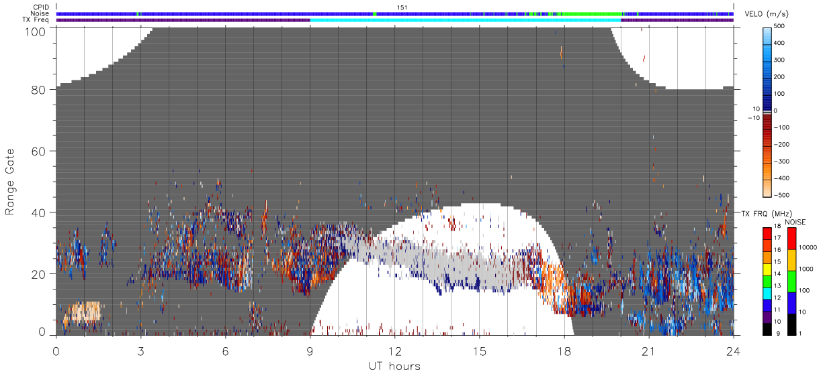Click the 3 tick on UT hours axis
This screenshot has width=825, height=380.
(x=140, y=351)
